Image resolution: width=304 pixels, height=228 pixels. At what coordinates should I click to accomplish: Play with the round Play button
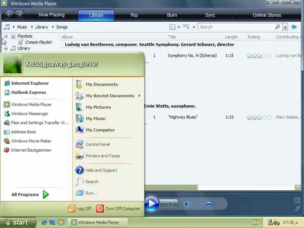click(152, 204)
